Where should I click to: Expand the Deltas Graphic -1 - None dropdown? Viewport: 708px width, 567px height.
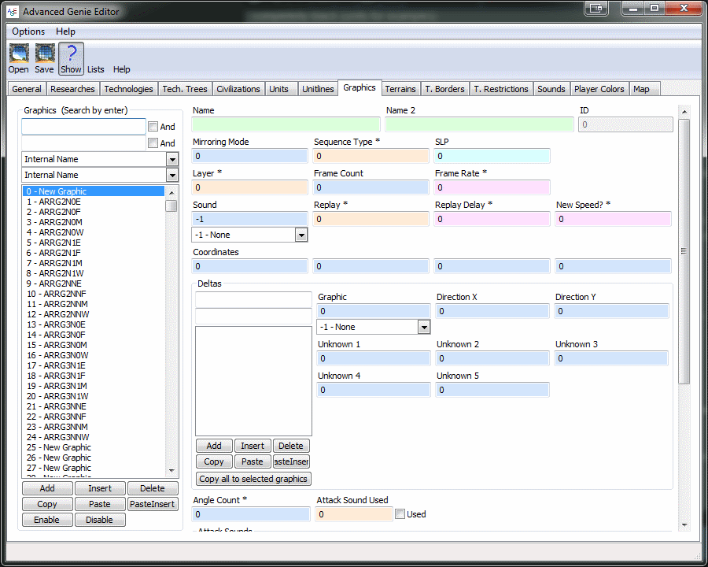[423, 327]
